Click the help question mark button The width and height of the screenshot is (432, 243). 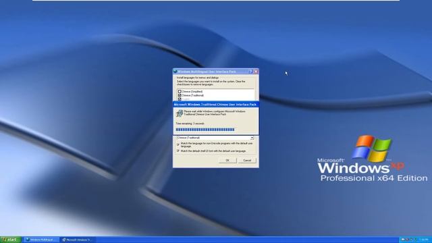tap(250, 72)
